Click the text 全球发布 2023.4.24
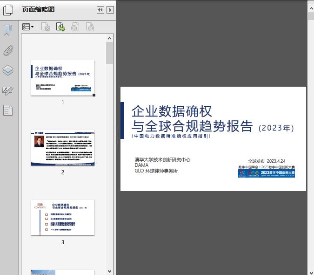Screen dimensions: 314x275 tap(267, 161)
